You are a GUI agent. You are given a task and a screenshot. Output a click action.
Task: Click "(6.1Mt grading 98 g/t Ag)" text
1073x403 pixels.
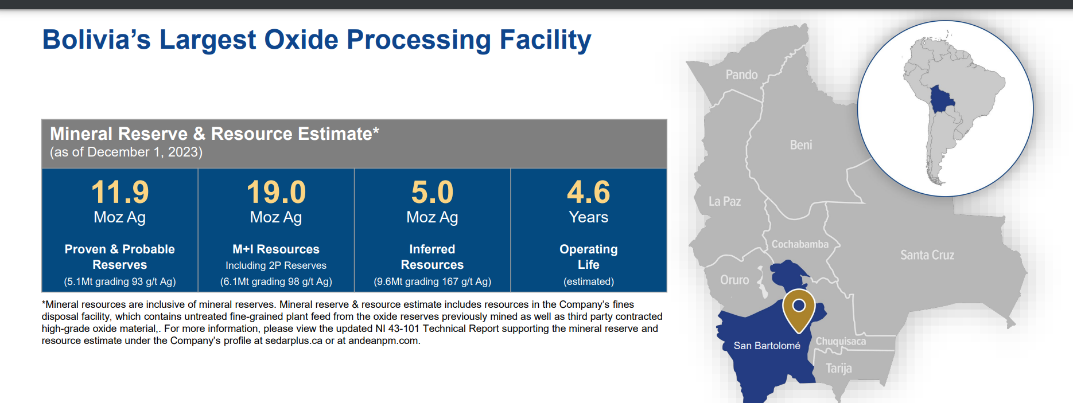click(276, 281)
